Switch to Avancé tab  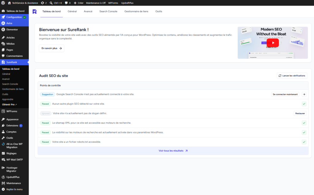pyautogui.click(x=88, y=11)
